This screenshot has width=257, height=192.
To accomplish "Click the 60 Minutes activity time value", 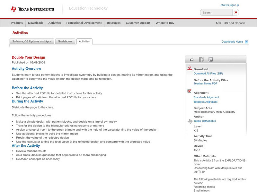I will click(200, 140).
